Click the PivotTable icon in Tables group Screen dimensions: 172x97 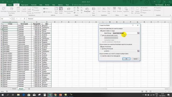3,9
